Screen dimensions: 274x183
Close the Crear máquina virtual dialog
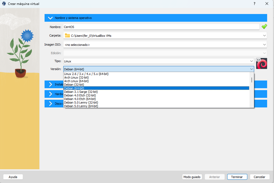(267, 4)
